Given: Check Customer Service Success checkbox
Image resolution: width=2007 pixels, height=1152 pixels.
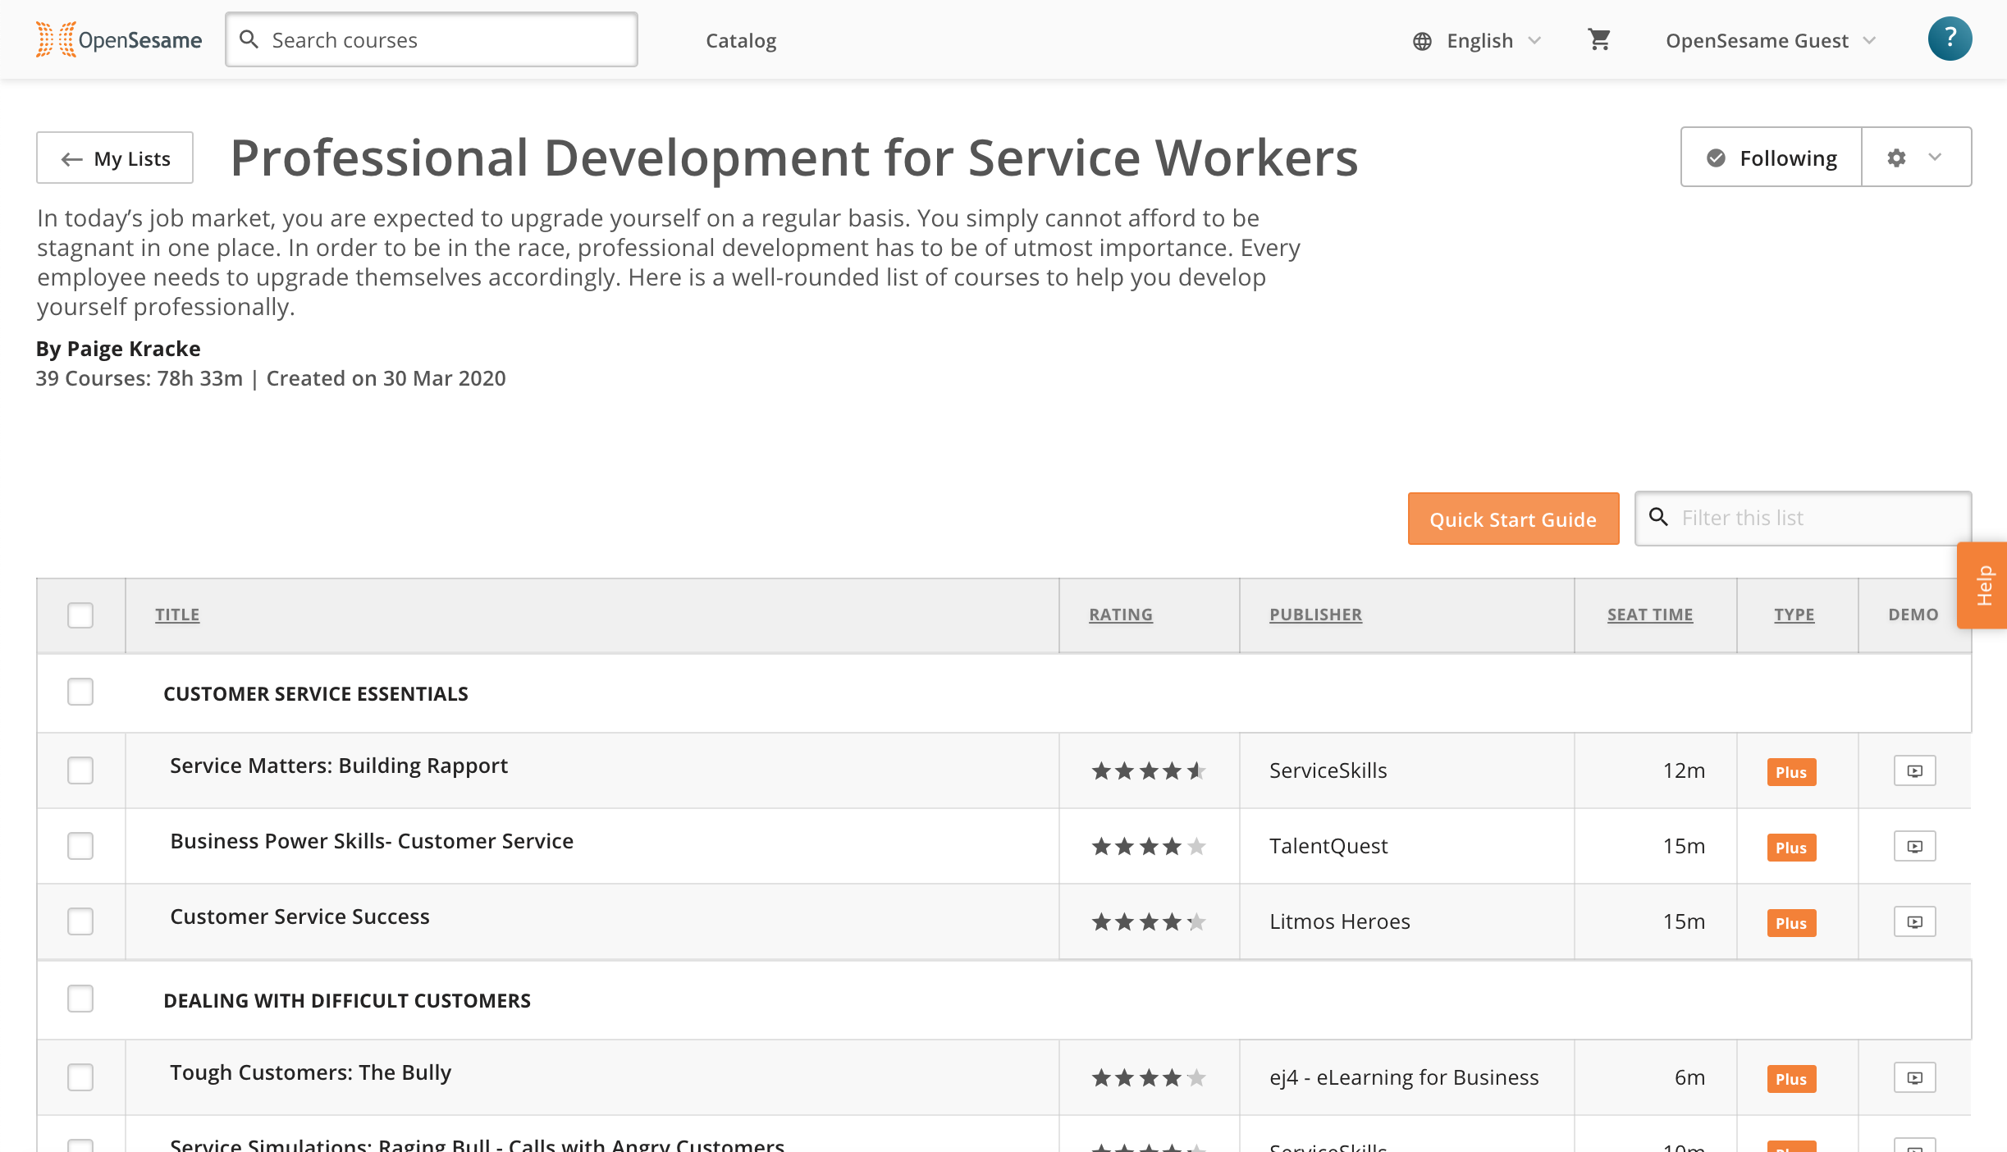Looking at the screenshot, I should coord(80,921).
